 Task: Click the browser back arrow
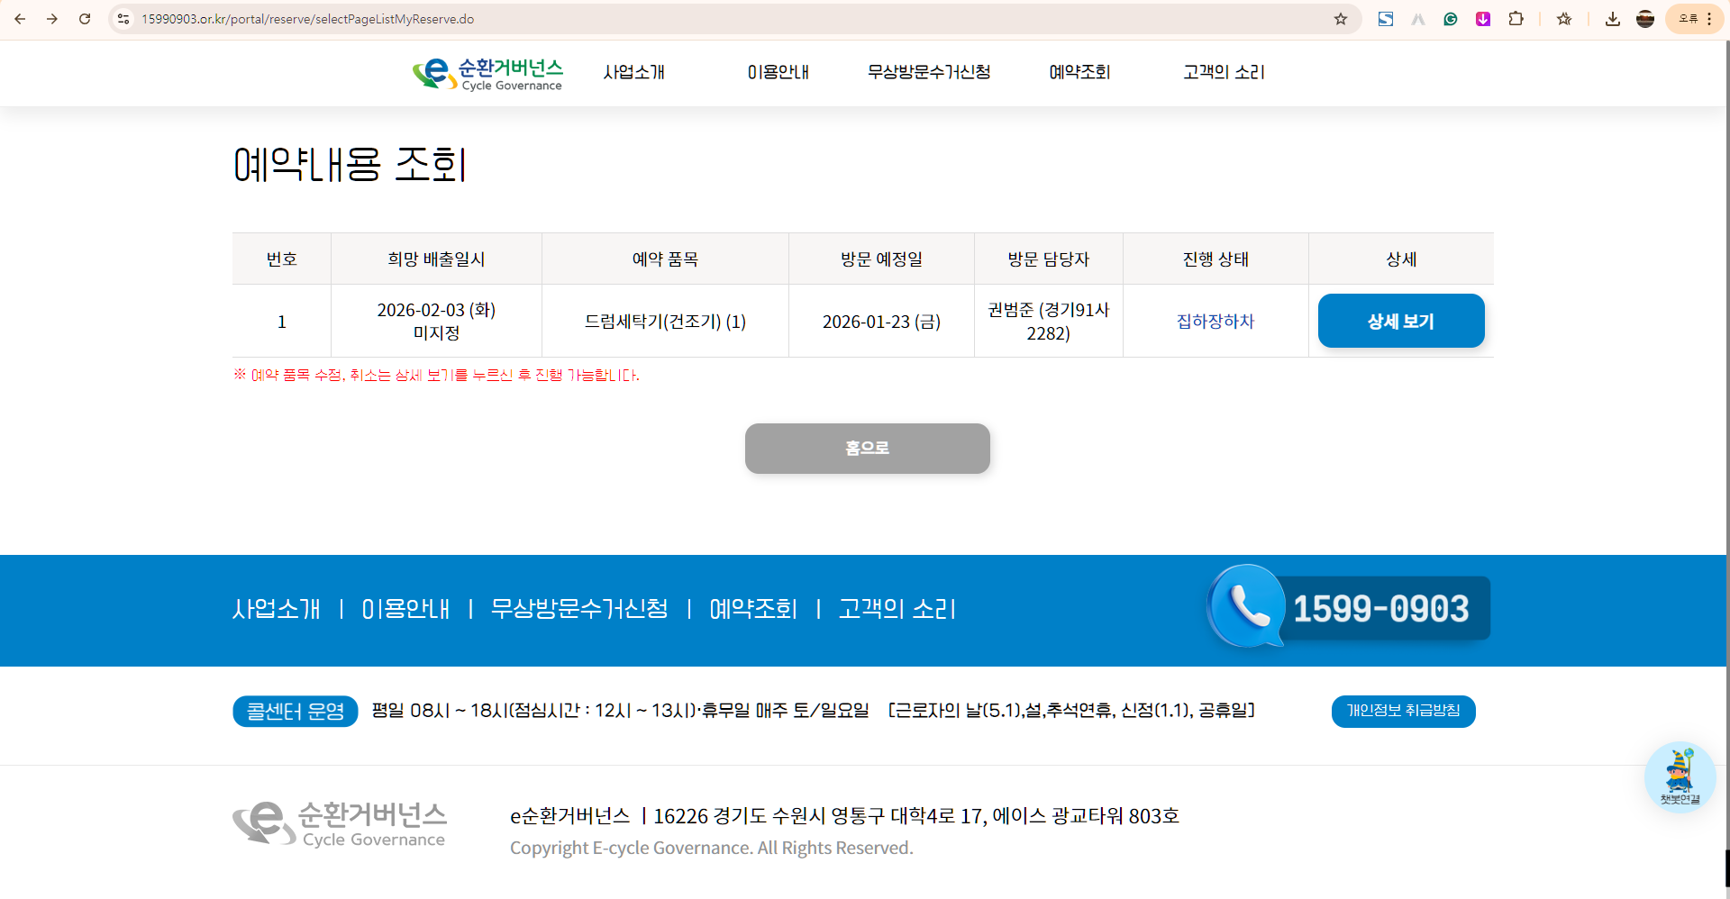tap(20, 19)
